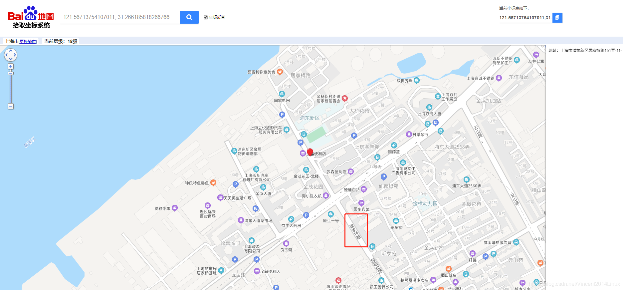The height and width of the screenshot is (290, 623).
Task: Select the 双拥齐岸 marker icon
Action: tap(417, 80)
